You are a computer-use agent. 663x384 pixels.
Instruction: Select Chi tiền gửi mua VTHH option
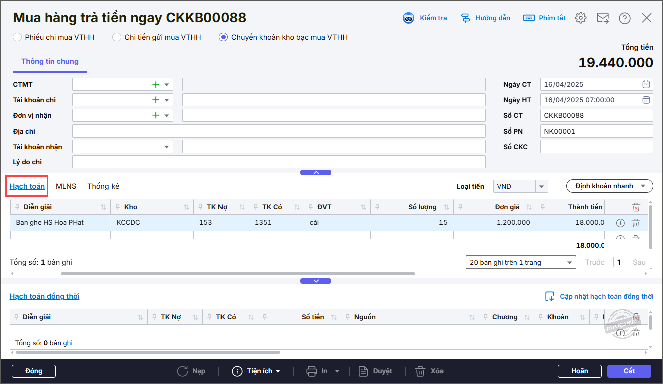pyautogui.click(x=117, y=37)
